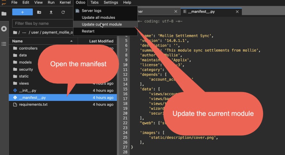This screenshot has height=155, width=285.
Task: Click 'user' in the breadcrumb path
Action: 35,32
